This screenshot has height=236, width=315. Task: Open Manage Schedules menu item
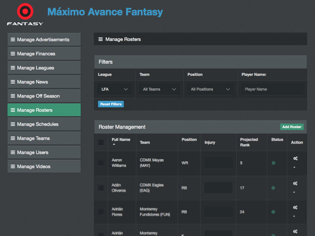[x=44, y=124]
